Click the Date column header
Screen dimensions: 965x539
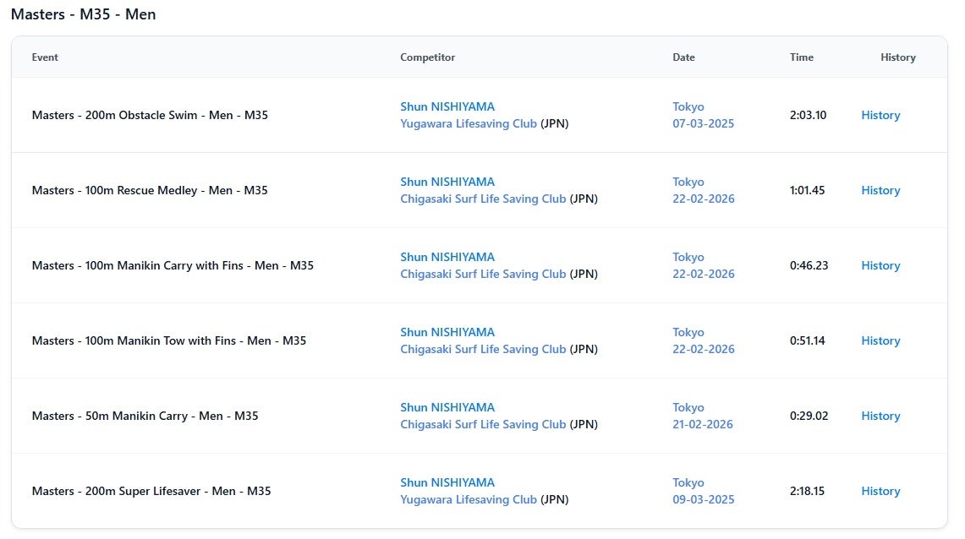683,57
